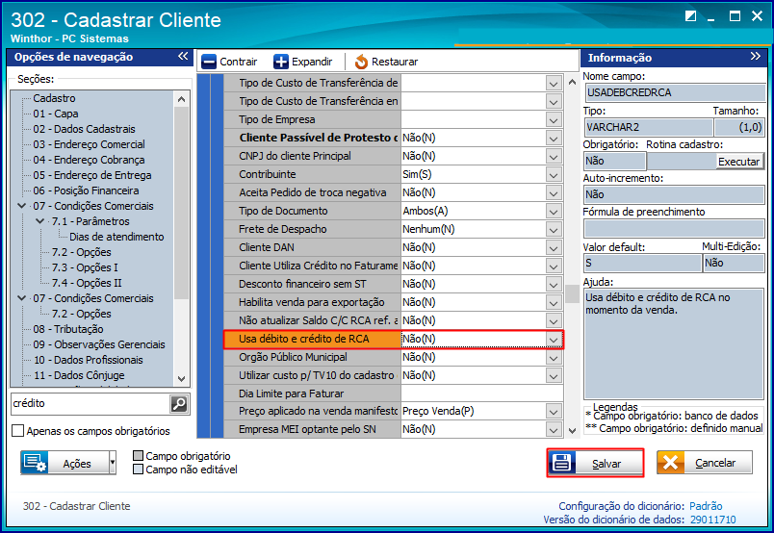This screenshot has height=533, width=774.
Task: Click the Contrair minus icon
Action: 209,62
